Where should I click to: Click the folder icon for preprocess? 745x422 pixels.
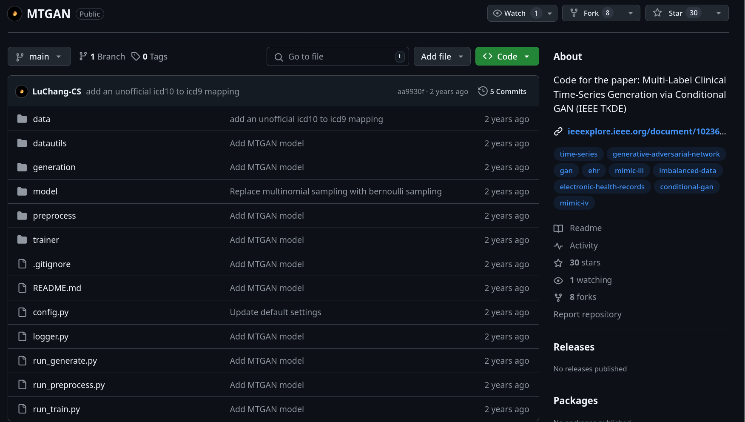[x=22, y=216]
